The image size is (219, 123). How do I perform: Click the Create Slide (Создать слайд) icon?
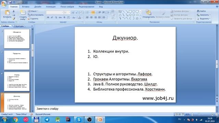click(x=23, y=13)
